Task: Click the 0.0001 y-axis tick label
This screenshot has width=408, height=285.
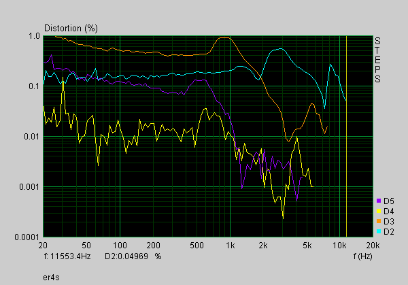Action: point(27,237)
